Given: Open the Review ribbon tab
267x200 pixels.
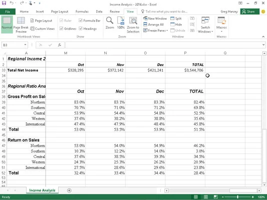Looking at the screenshot, I should tap(115, 11).
